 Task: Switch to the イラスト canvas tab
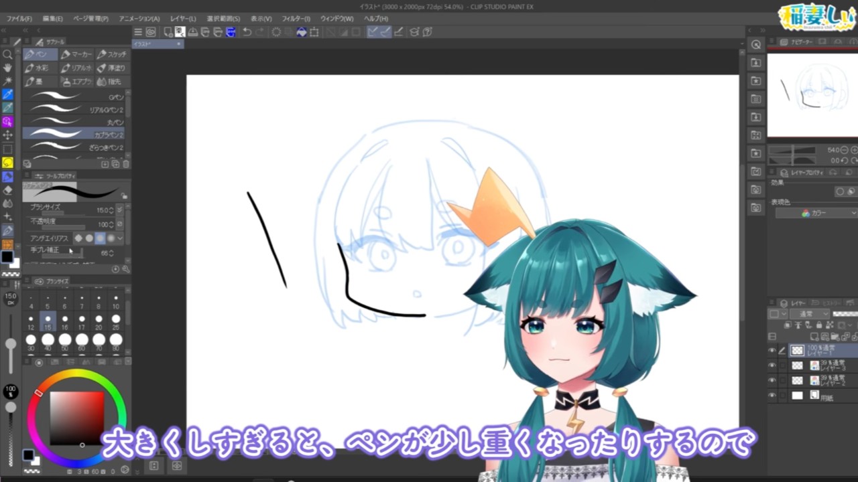pyautogui.click(x=158, y=44)
